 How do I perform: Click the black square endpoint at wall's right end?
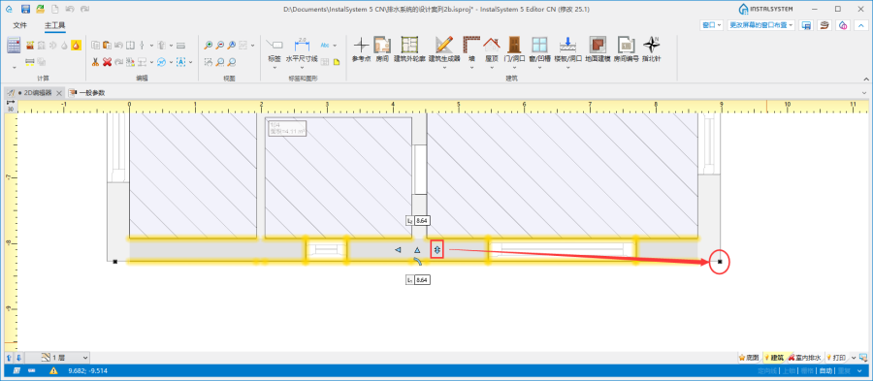click(720, 261)
